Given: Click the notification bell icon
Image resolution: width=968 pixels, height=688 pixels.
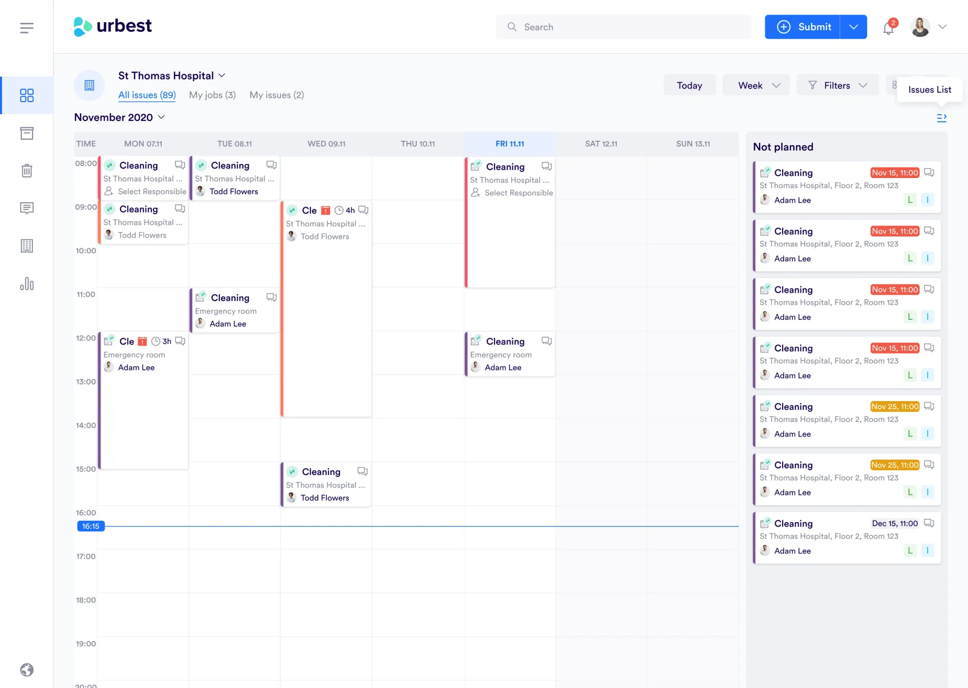Looking at the screenshot, I should (888, 28).
